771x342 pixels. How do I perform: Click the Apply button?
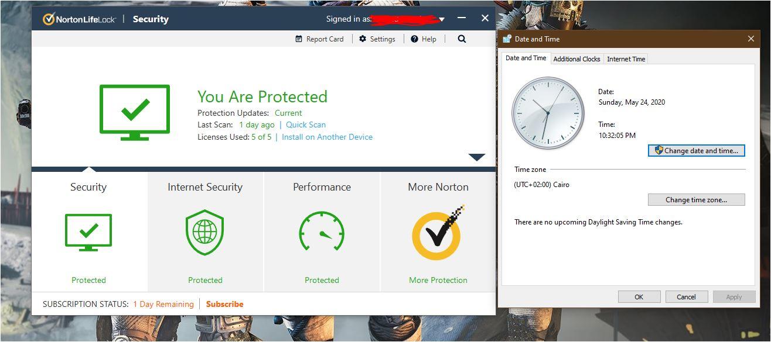coord(734,297)
